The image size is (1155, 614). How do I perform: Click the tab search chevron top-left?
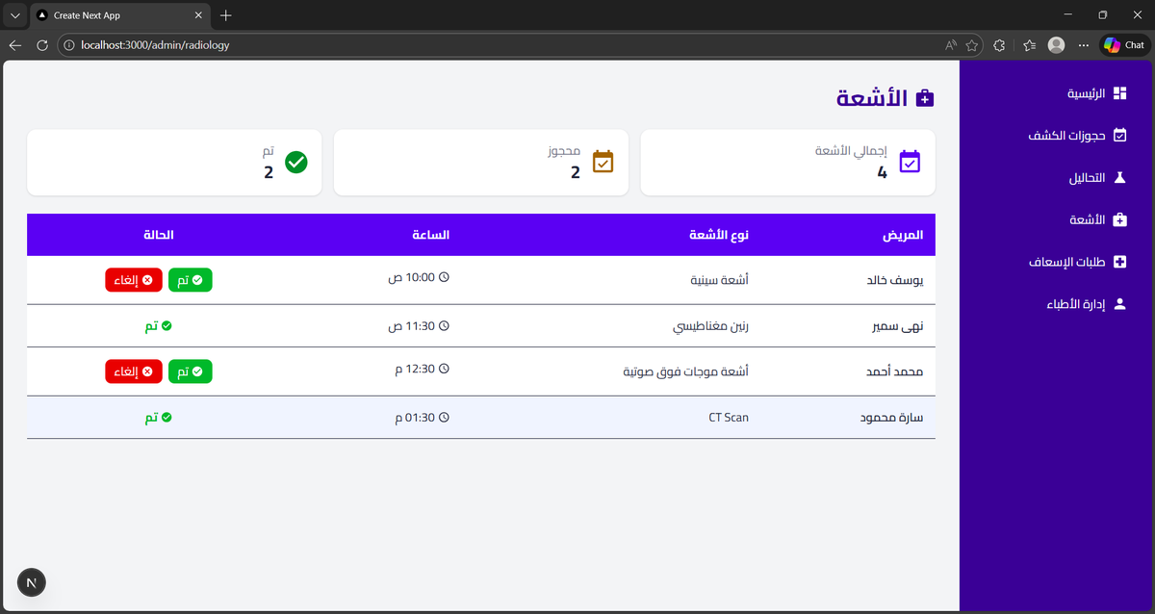pos(13,14)
